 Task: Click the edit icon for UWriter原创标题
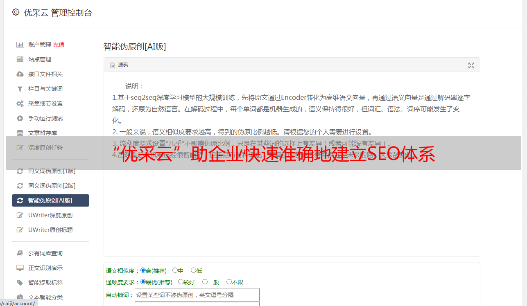coord(20,230)
